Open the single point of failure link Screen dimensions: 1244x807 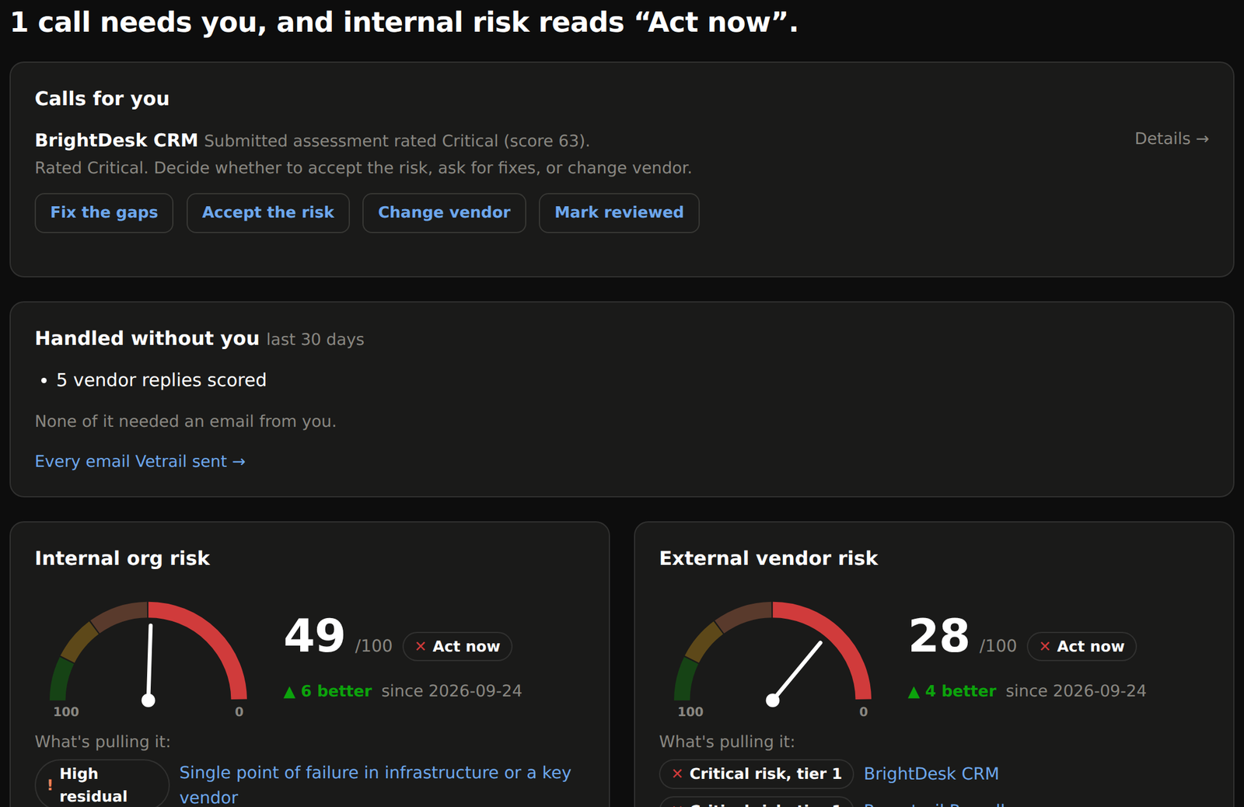375,784
